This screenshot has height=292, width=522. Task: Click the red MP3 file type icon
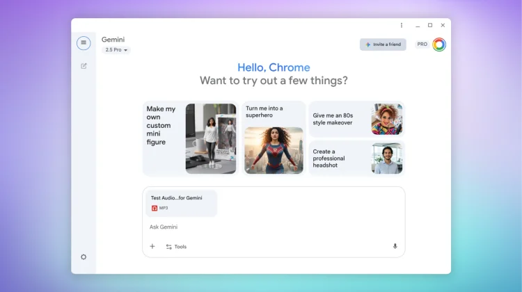click(155, 208)
